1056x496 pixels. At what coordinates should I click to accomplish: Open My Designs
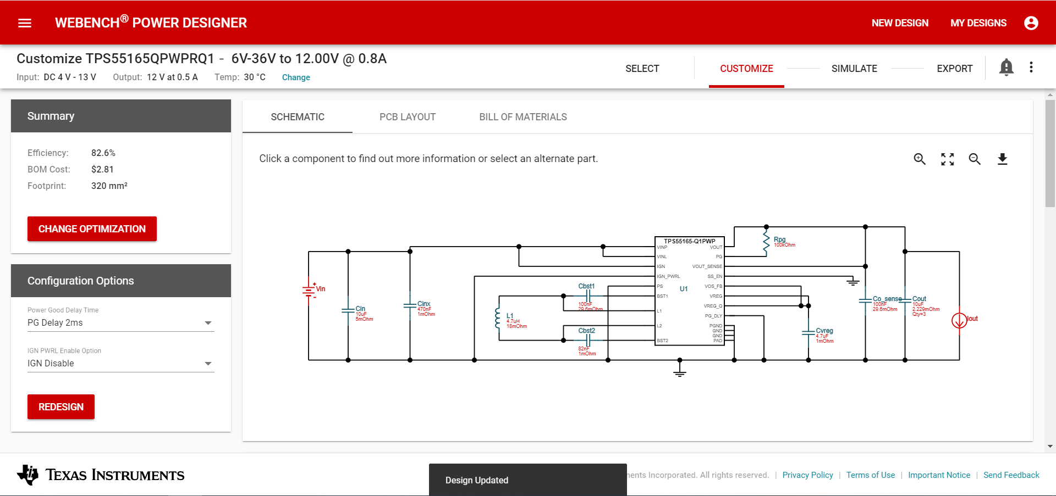(978, 23)
